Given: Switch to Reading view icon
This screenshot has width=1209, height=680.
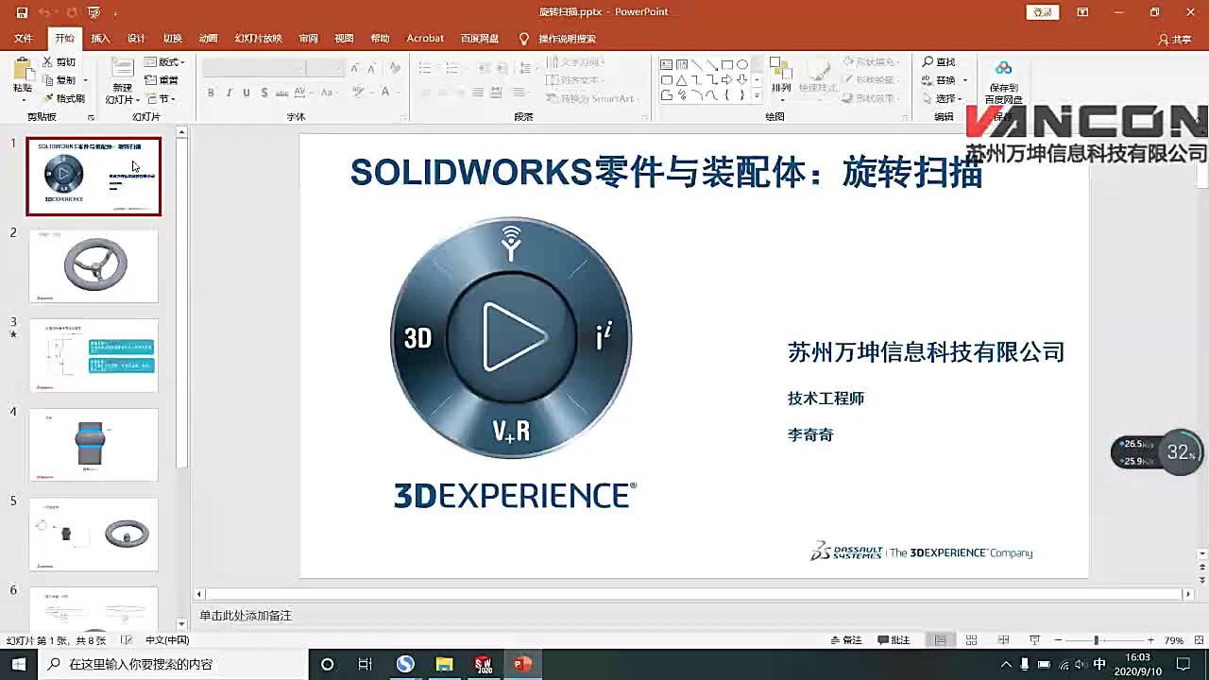Looking at the screenshot, I should 1003,640.
